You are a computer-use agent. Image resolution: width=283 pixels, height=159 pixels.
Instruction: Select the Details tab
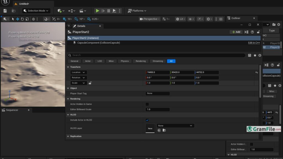[81, 26]
